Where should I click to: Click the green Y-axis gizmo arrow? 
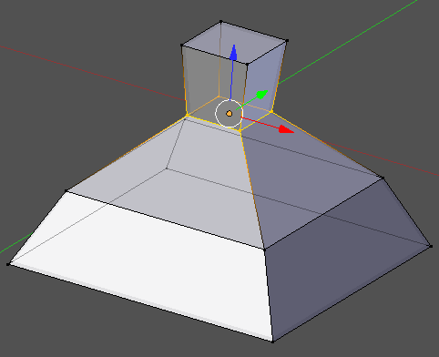coord(261,95)
